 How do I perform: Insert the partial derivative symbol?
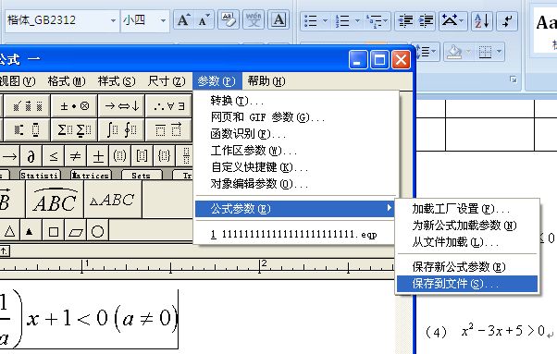tap(31, 156)
